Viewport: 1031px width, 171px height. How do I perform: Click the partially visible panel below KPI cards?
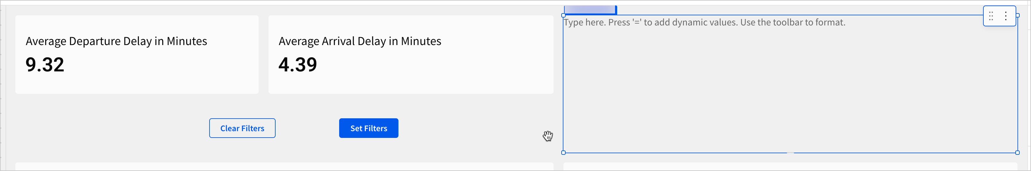pos(284,166)
